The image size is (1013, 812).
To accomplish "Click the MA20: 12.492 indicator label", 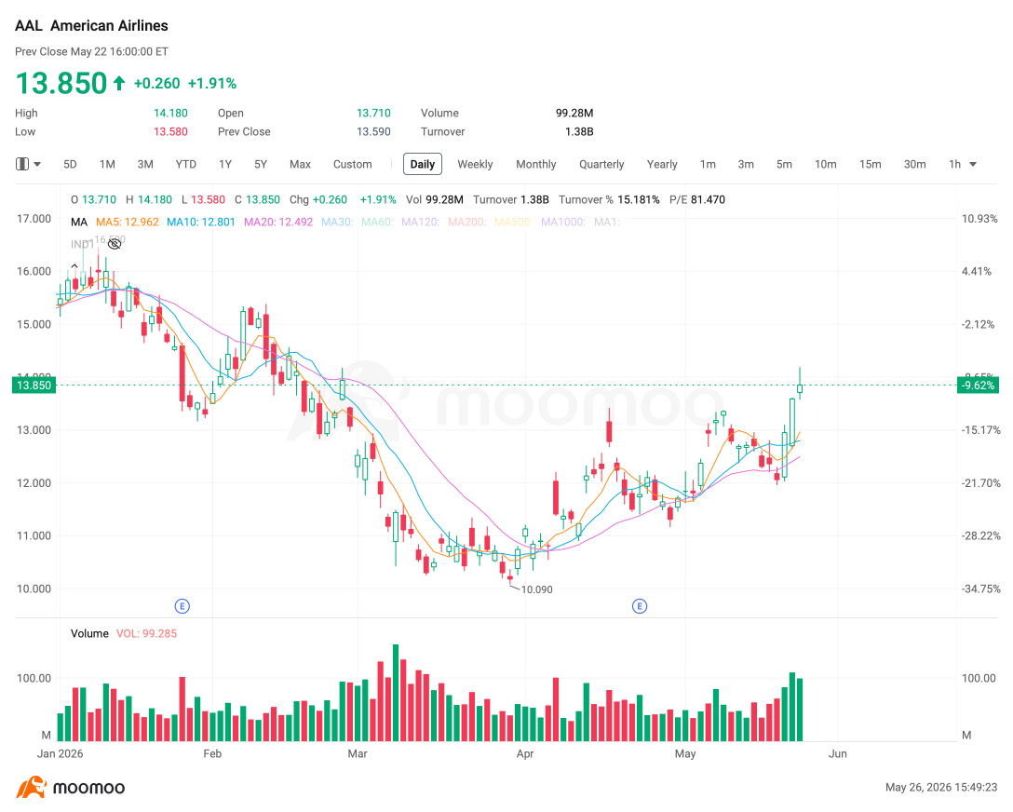I will pos(278,222).
